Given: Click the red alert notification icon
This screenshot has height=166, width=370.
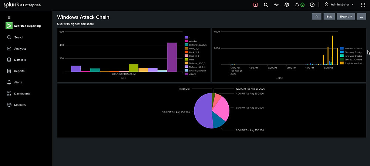Looking at the screenshot, I should [x=255, y=5].
